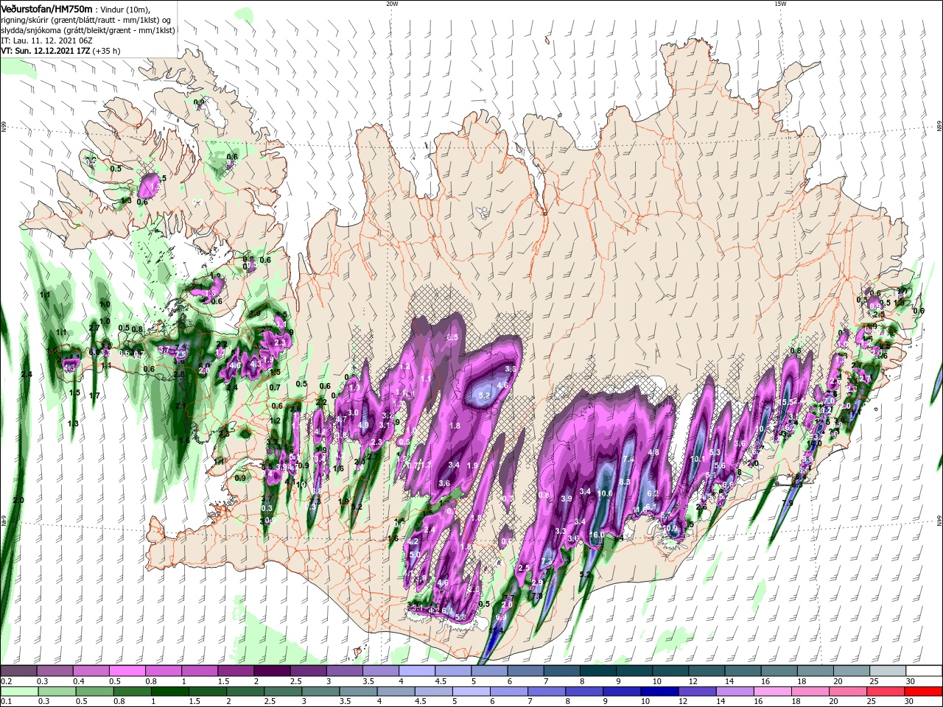The height and width of the screenshot is (707, 943).
Task: Click the 15W longitude label
Action: tap(780, 4)
